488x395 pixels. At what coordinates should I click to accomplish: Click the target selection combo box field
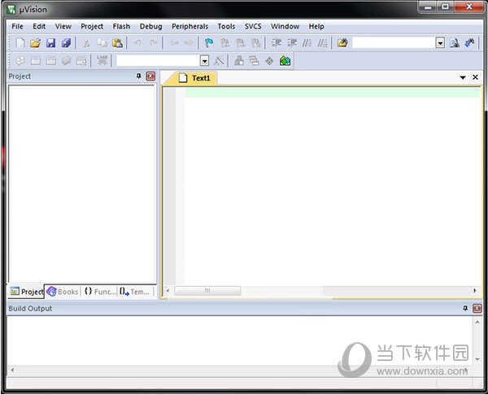coord(158,61)
